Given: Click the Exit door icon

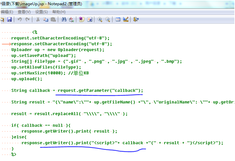Looking at the screenshot, I should [136, 19].
